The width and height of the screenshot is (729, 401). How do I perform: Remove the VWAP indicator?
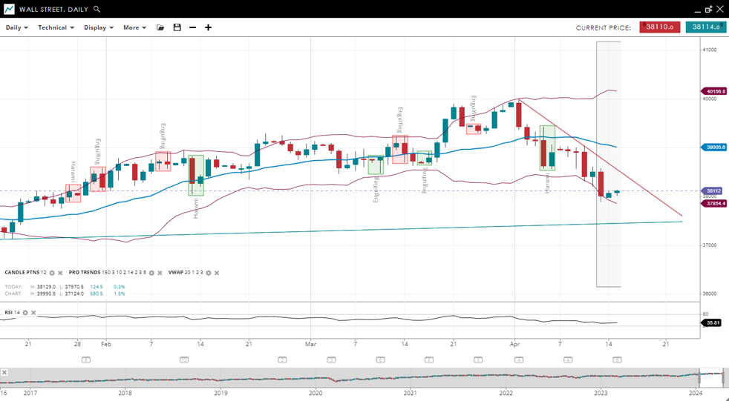pyautogui.click(x=217, y=273)
